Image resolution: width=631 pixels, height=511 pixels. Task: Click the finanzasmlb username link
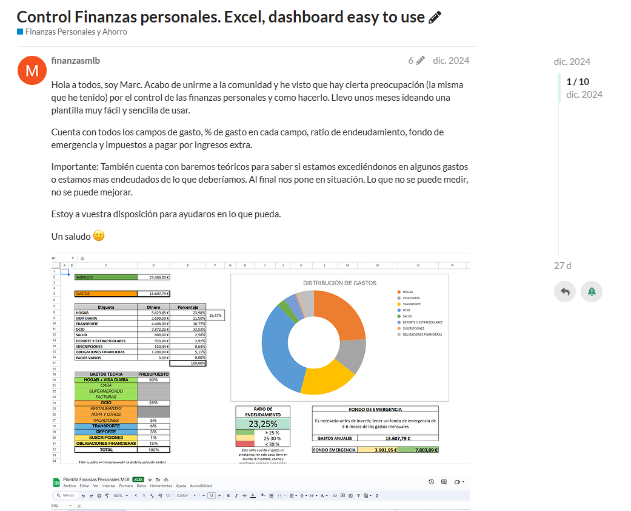click(x=76, y=61)
